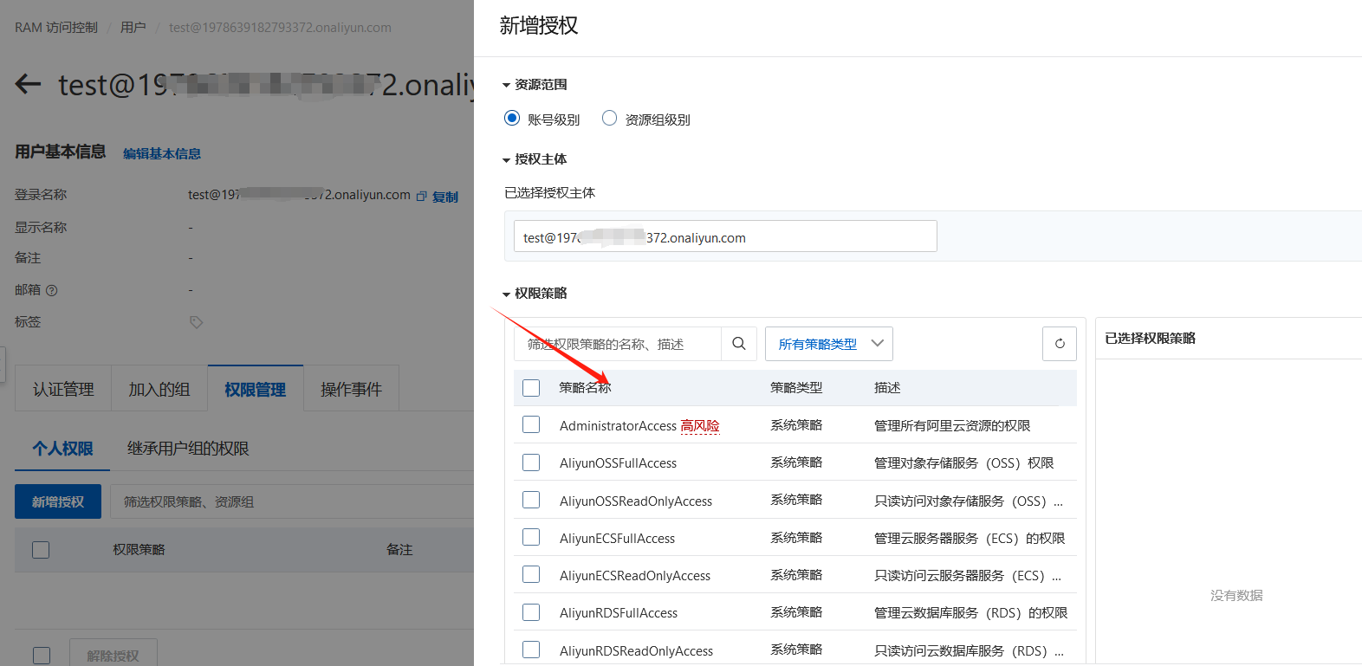Collapse the 权限策略 section

[507, 294]
